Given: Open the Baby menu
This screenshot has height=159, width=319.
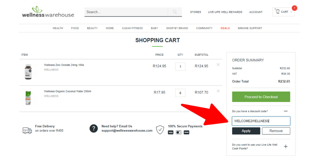Looking at the screenshot, I should (154, 28).
